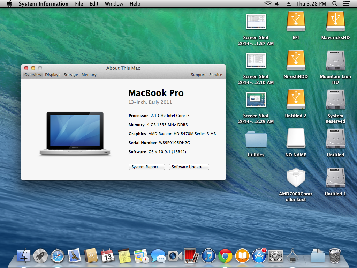
Task: Switch to Overview tab
Action: tap(33, 75)
